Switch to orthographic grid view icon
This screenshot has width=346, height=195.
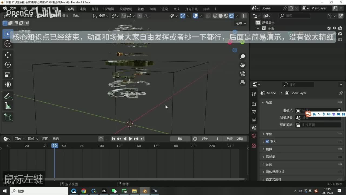tap(242, 82)
